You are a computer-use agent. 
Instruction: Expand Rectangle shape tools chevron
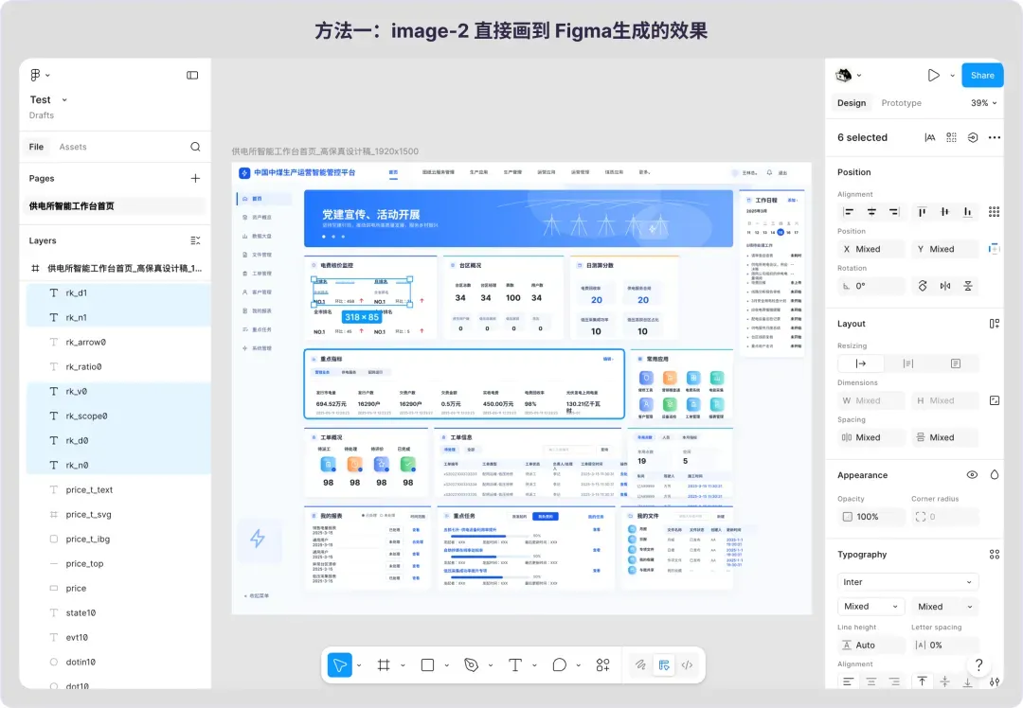pos(446,665)
